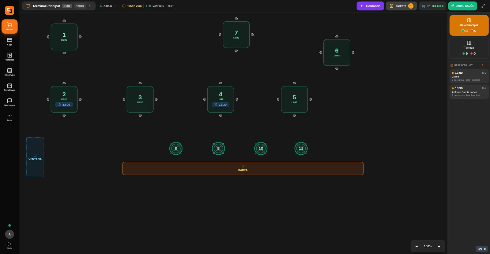The height and width of the screenshot is (254, 490).
Task: Click the app logo icon
Action: click(x=9, y=10)
